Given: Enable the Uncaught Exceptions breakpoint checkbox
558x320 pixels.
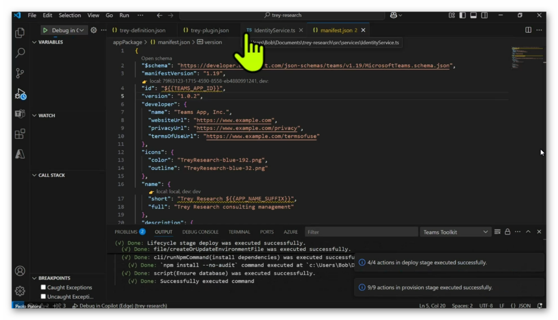Looking at the screenshot, I should point(44,297).
